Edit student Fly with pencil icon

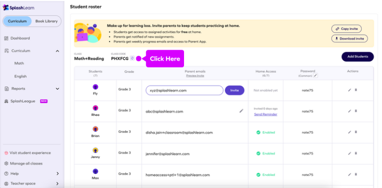(x=350, y=90)
